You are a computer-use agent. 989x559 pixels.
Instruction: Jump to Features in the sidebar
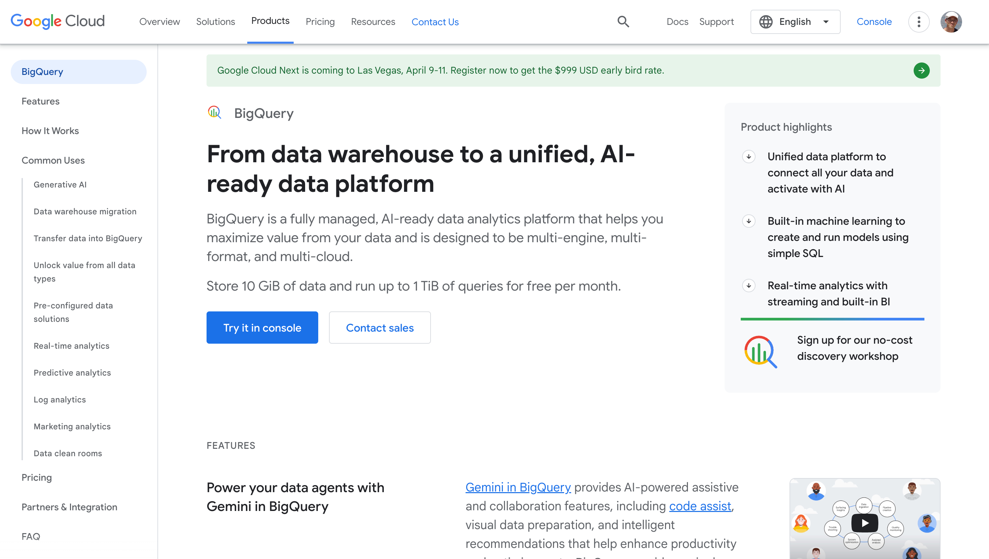tap(40, 101)
